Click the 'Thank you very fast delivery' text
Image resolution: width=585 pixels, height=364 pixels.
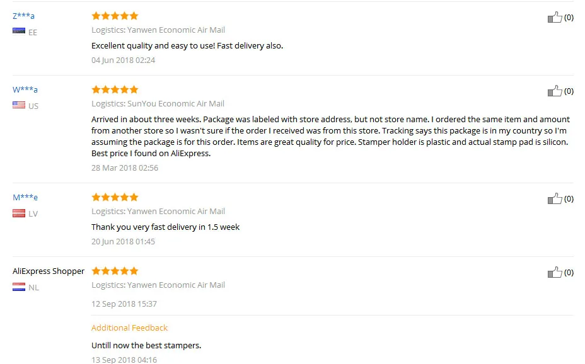coord(166,227)
